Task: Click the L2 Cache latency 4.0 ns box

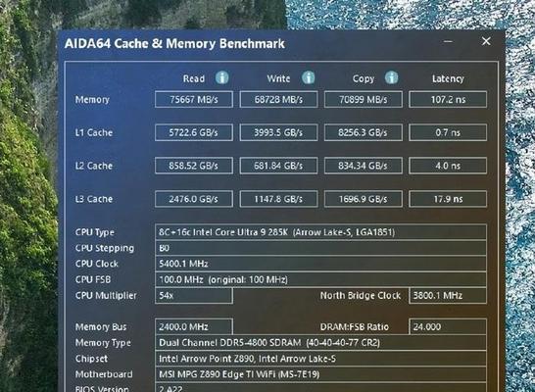Action: click(448, 166)
